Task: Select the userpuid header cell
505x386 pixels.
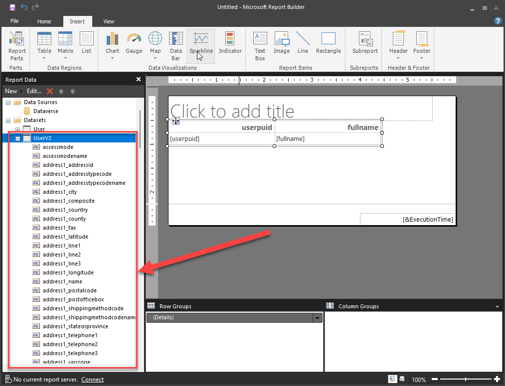Action: [x=221, y=126]
